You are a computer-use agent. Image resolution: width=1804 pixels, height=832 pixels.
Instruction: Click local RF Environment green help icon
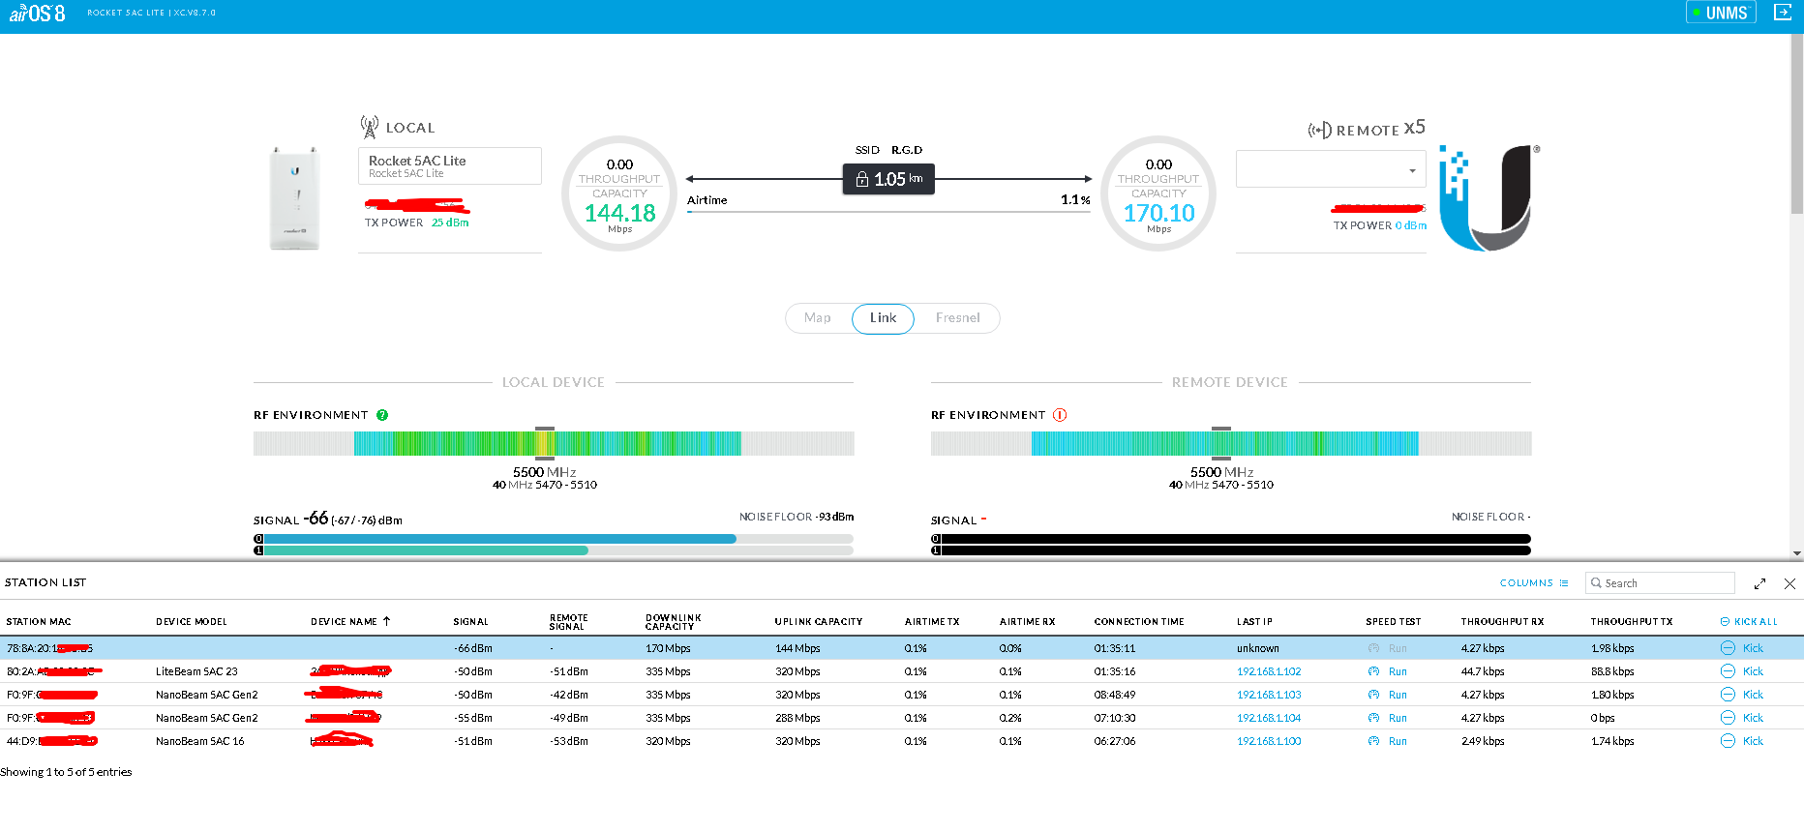382,415
